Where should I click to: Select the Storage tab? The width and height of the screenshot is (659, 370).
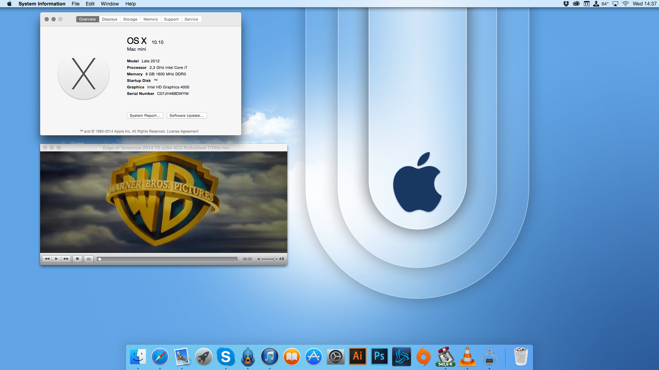click(129, 19)
